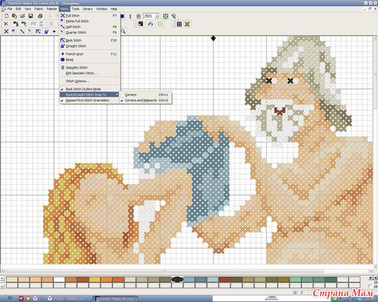This screenshot has width=378, height=302.
Task: Click the zoom to fit icon
Action: click(x=166, y=16)
